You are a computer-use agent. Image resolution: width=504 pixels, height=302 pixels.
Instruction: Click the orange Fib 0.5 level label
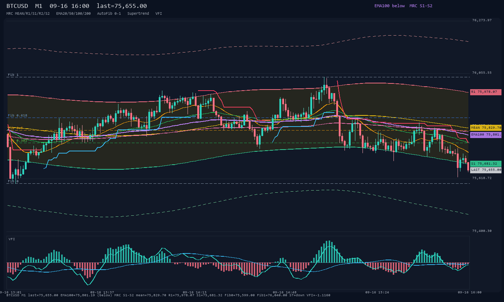click(x=15, y=128)
